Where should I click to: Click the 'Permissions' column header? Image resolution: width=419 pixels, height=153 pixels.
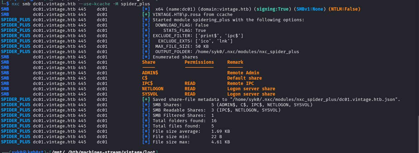click(199, 62)
